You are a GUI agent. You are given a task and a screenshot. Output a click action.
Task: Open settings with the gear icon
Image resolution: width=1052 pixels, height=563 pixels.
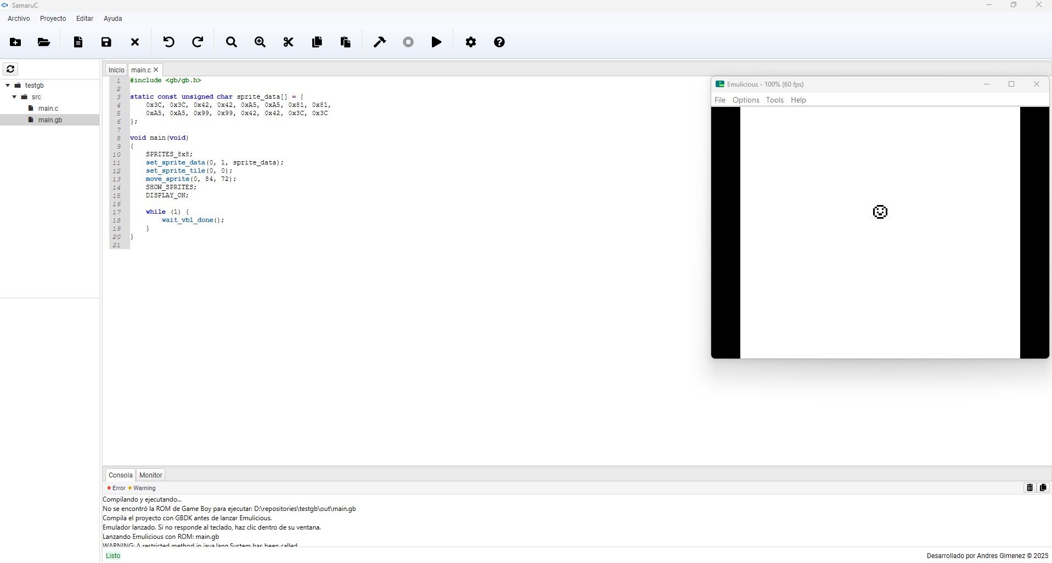(471, 42)
